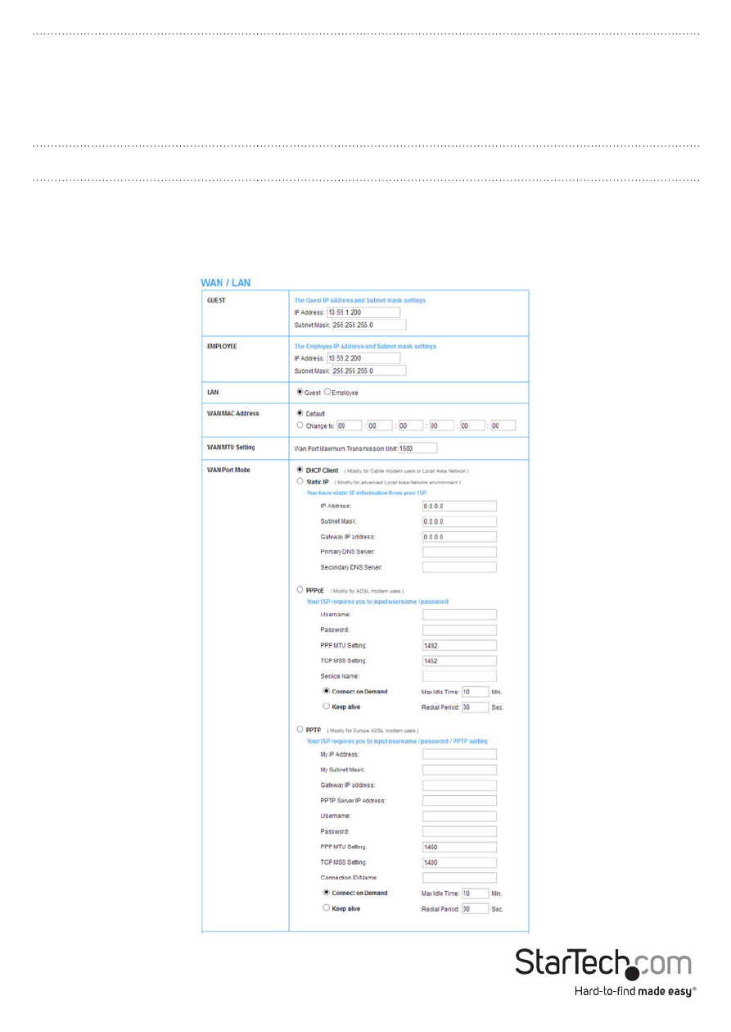Screen dimensions: 731x1032
Task: Select the 'Change to' MAC address option
Action: 299,425
